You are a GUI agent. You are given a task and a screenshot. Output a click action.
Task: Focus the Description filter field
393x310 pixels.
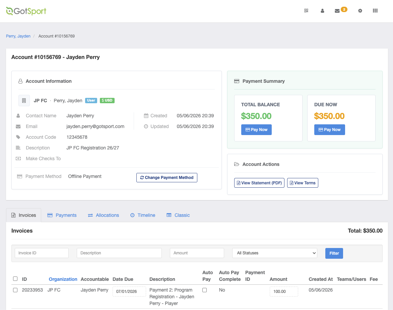pyautogui.click(x=119, y=253)
